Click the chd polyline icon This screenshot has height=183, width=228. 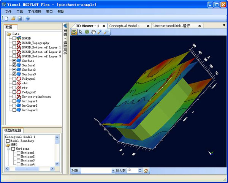tap(19, 83)
